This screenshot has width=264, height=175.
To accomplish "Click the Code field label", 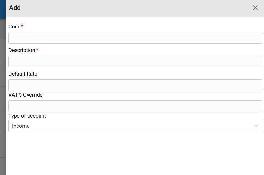I will click(x=15, y=27).
